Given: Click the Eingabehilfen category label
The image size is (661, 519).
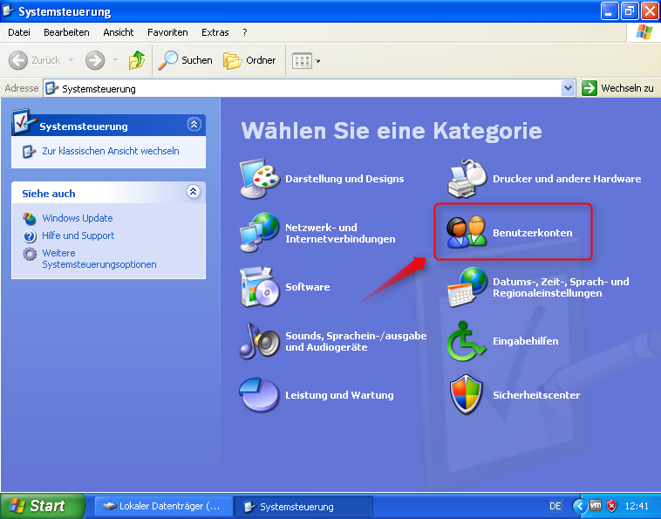Looking at the screenshot, I should 525,341.
